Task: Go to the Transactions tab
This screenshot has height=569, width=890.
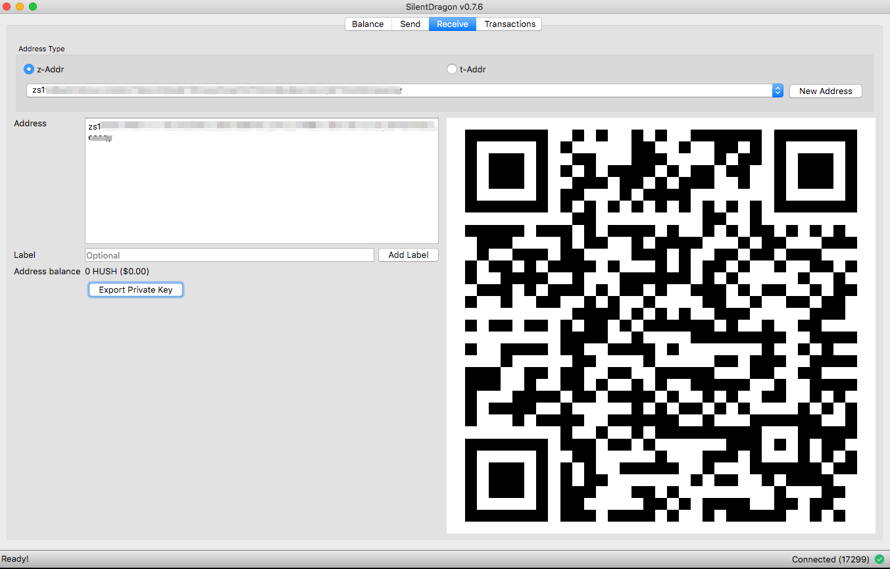Action: 510,24
